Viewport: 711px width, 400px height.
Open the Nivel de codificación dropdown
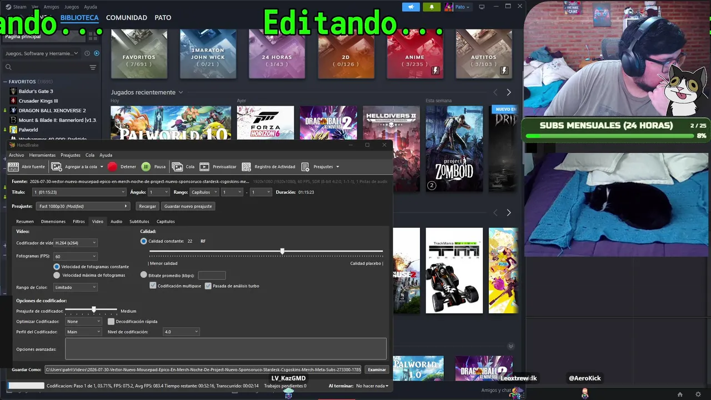pyautogui.click(x=181, y=332)
